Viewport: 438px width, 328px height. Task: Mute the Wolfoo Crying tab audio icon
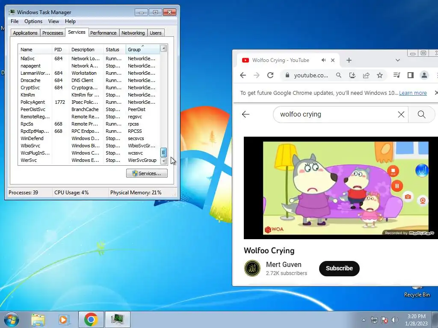click(x=323, y=60)
